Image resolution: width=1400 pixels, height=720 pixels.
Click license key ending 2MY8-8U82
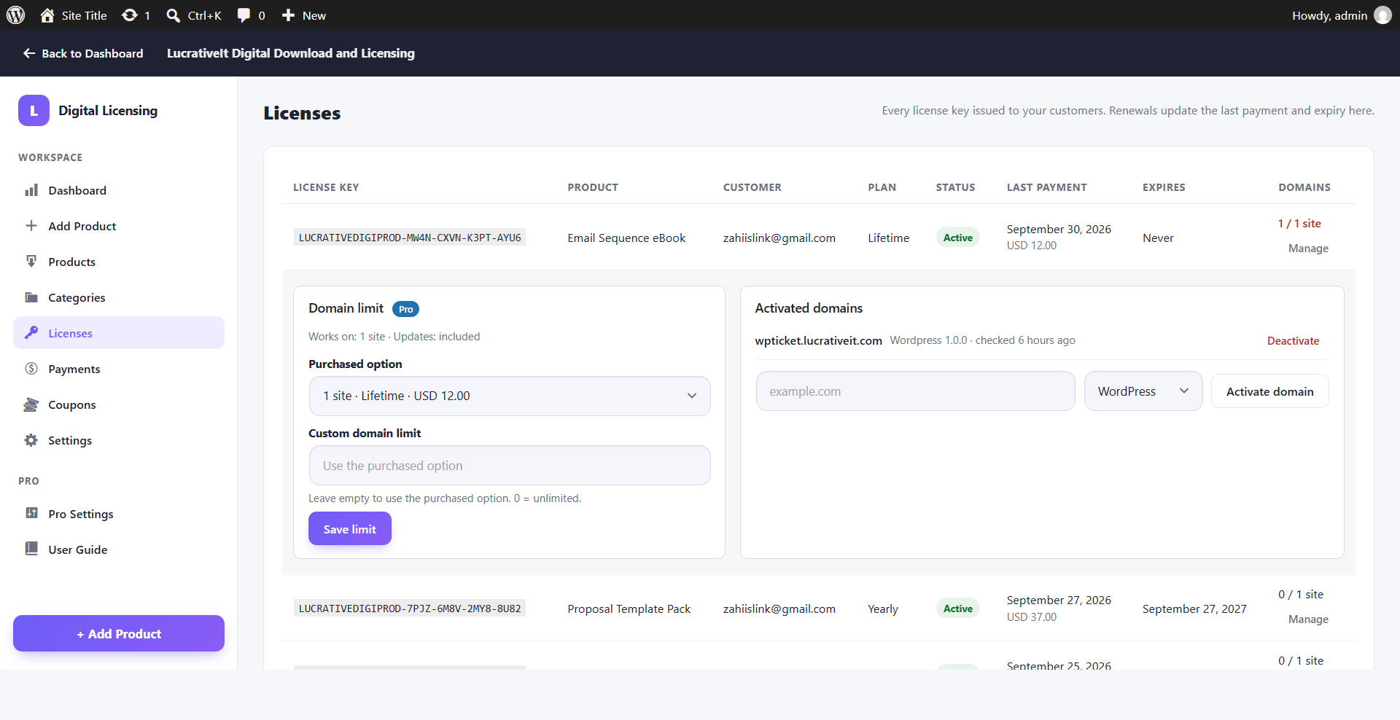(410, 609)
